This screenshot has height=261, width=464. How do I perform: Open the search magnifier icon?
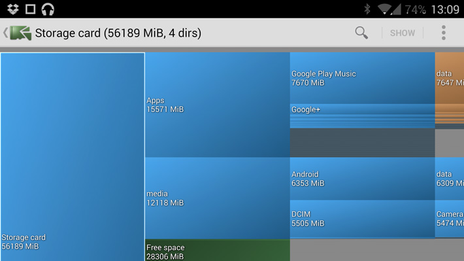361,33
